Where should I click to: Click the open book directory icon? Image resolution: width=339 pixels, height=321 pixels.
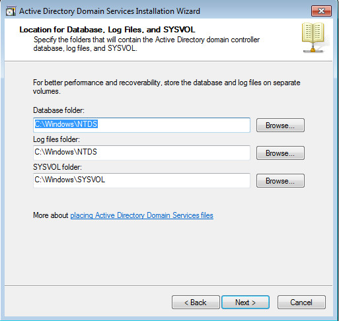(x=313, y=37)
